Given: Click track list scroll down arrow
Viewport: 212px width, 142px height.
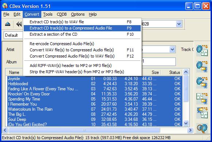Looking at the screenshot, I should [x=186, y=123].
